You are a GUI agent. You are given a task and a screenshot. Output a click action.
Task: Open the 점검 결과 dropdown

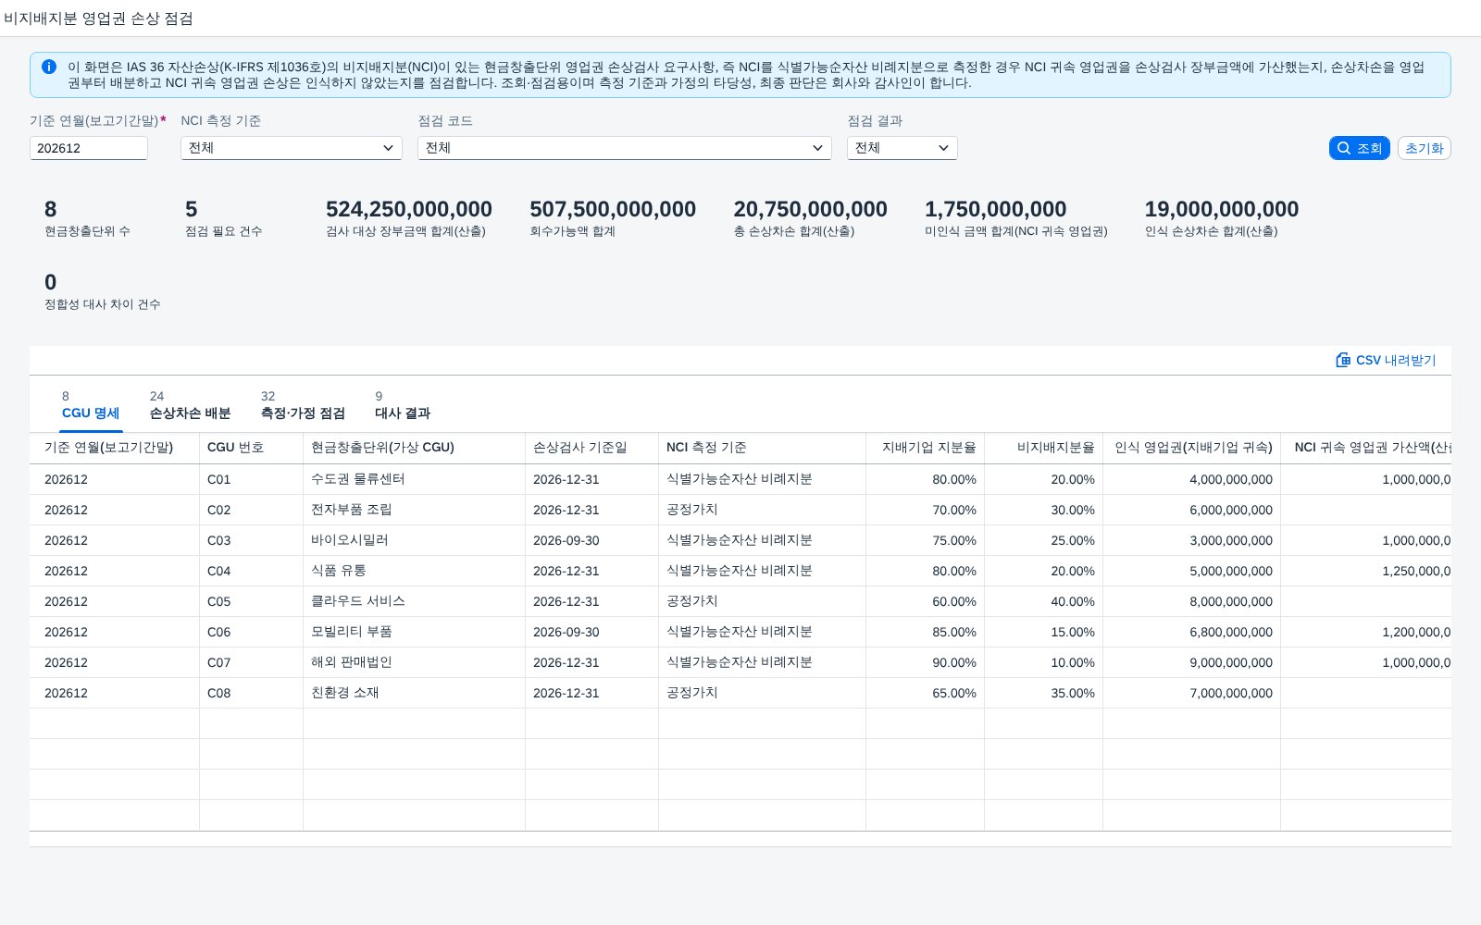tap(902, 148)
